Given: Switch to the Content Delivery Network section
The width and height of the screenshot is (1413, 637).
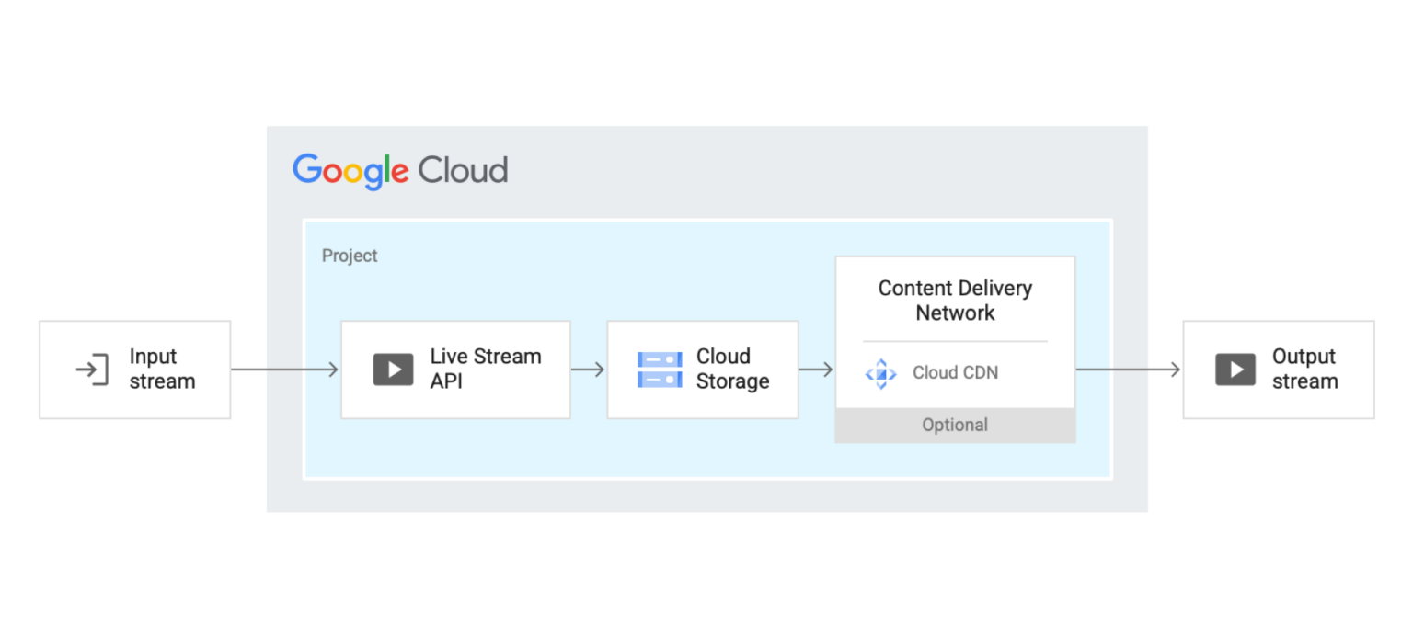Looking at the screenshot, I should pyautogui.click(x=955, y=301).
